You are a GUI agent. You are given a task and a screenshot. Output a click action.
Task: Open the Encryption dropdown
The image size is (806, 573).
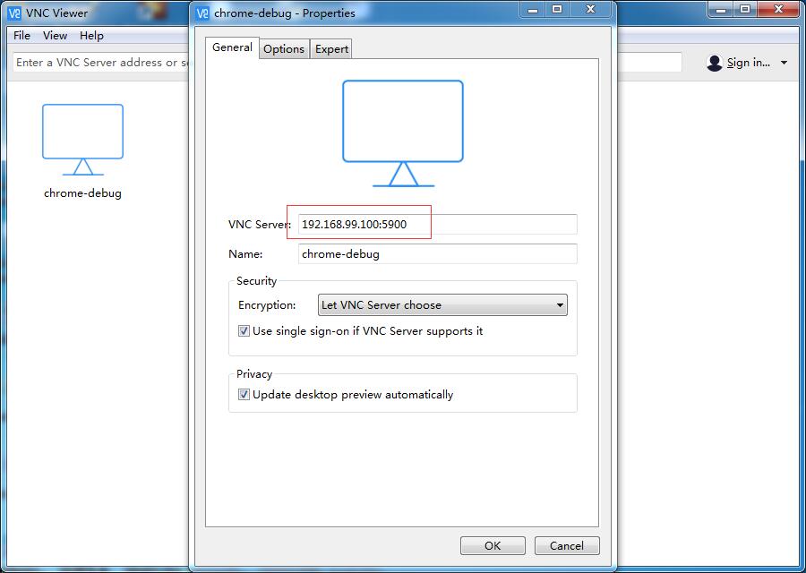(x=442, y=304)
